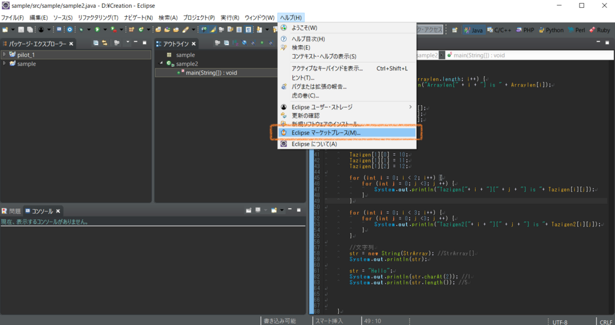
Task: Click the green Run toolbar button
Action: 97,29
